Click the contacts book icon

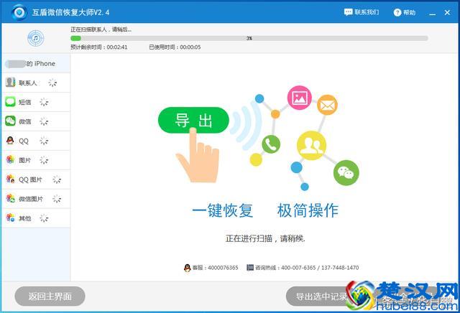(10, 83)
